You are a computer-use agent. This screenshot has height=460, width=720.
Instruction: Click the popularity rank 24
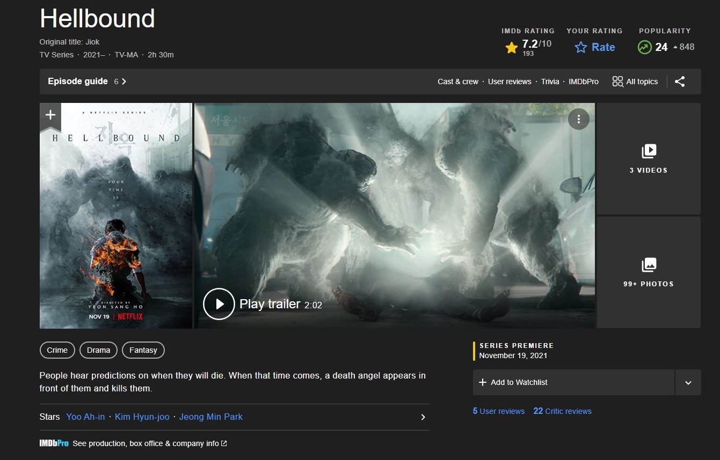(x=661, y=47)
